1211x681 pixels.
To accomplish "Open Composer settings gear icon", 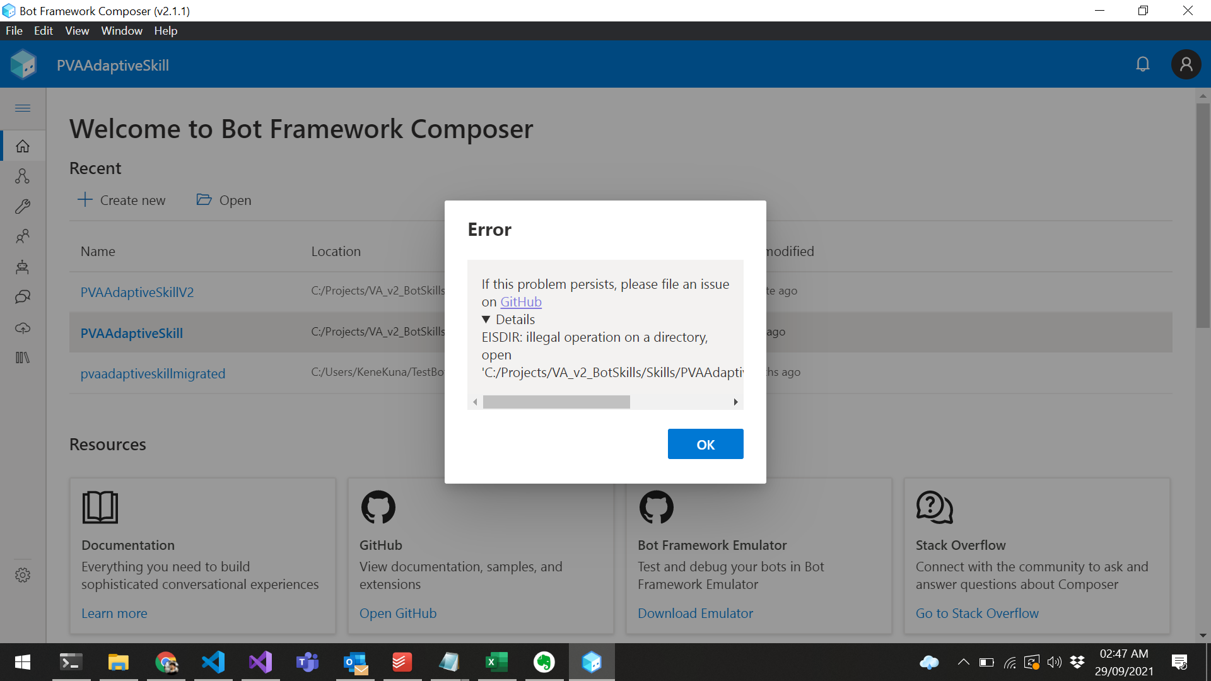I will tap(23, 574).
